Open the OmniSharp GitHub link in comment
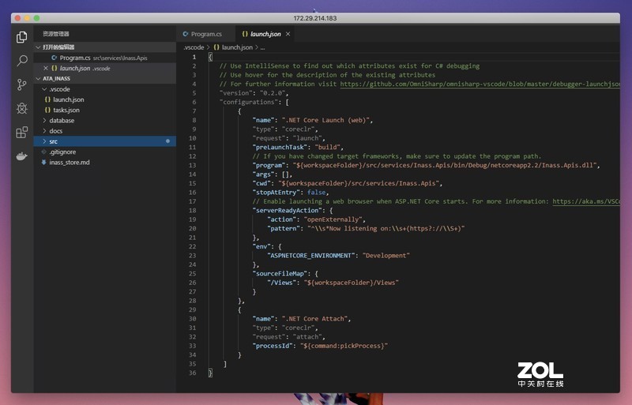 click(482, 84)
